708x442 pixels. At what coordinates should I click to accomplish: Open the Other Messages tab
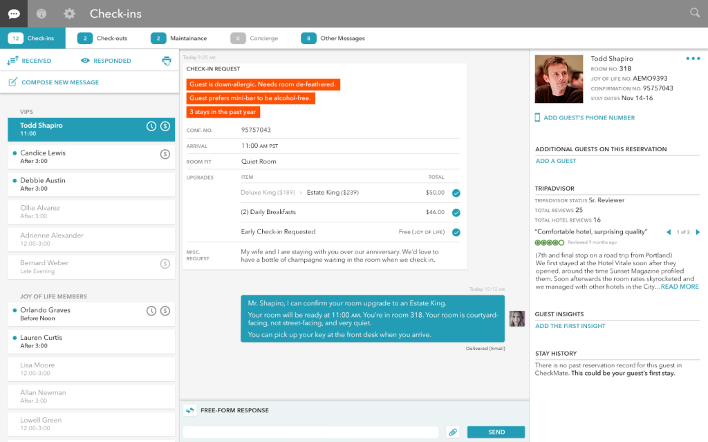(x=333, y=39)
